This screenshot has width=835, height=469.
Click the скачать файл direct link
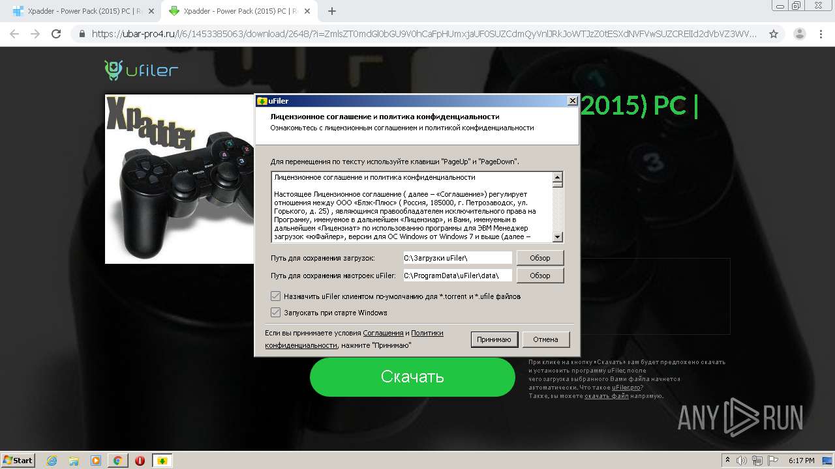[x=607, y=396]
